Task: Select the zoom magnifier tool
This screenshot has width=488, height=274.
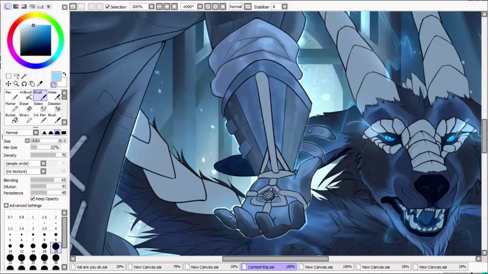Action: tap(16, 84)
